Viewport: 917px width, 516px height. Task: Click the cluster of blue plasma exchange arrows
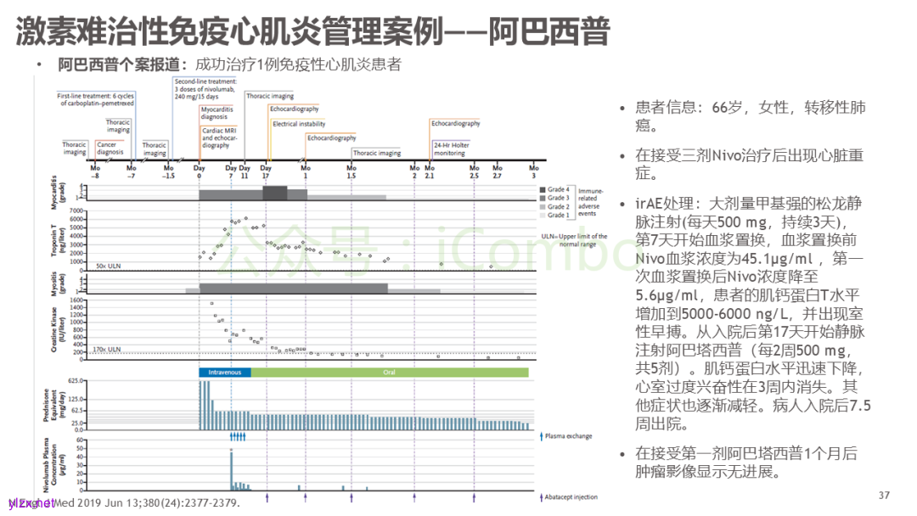click(x=238, y=436)
